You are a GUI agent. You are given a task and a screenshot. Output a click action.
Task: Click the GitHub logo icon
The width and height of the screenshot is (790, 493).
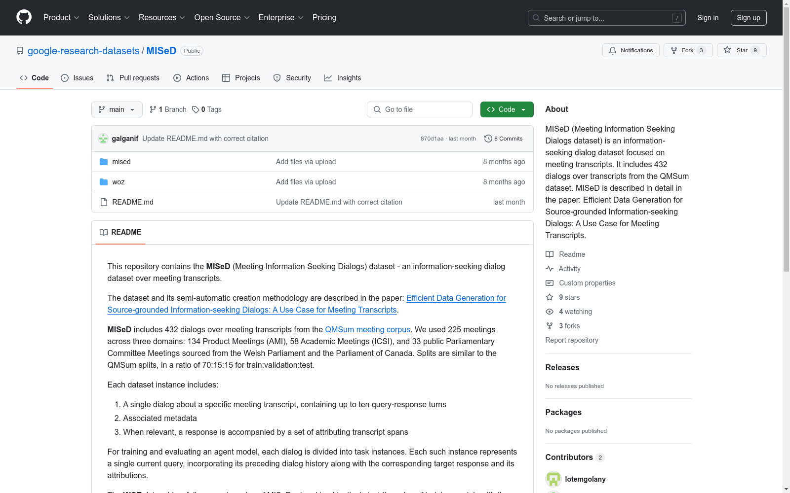click(24, 17)
